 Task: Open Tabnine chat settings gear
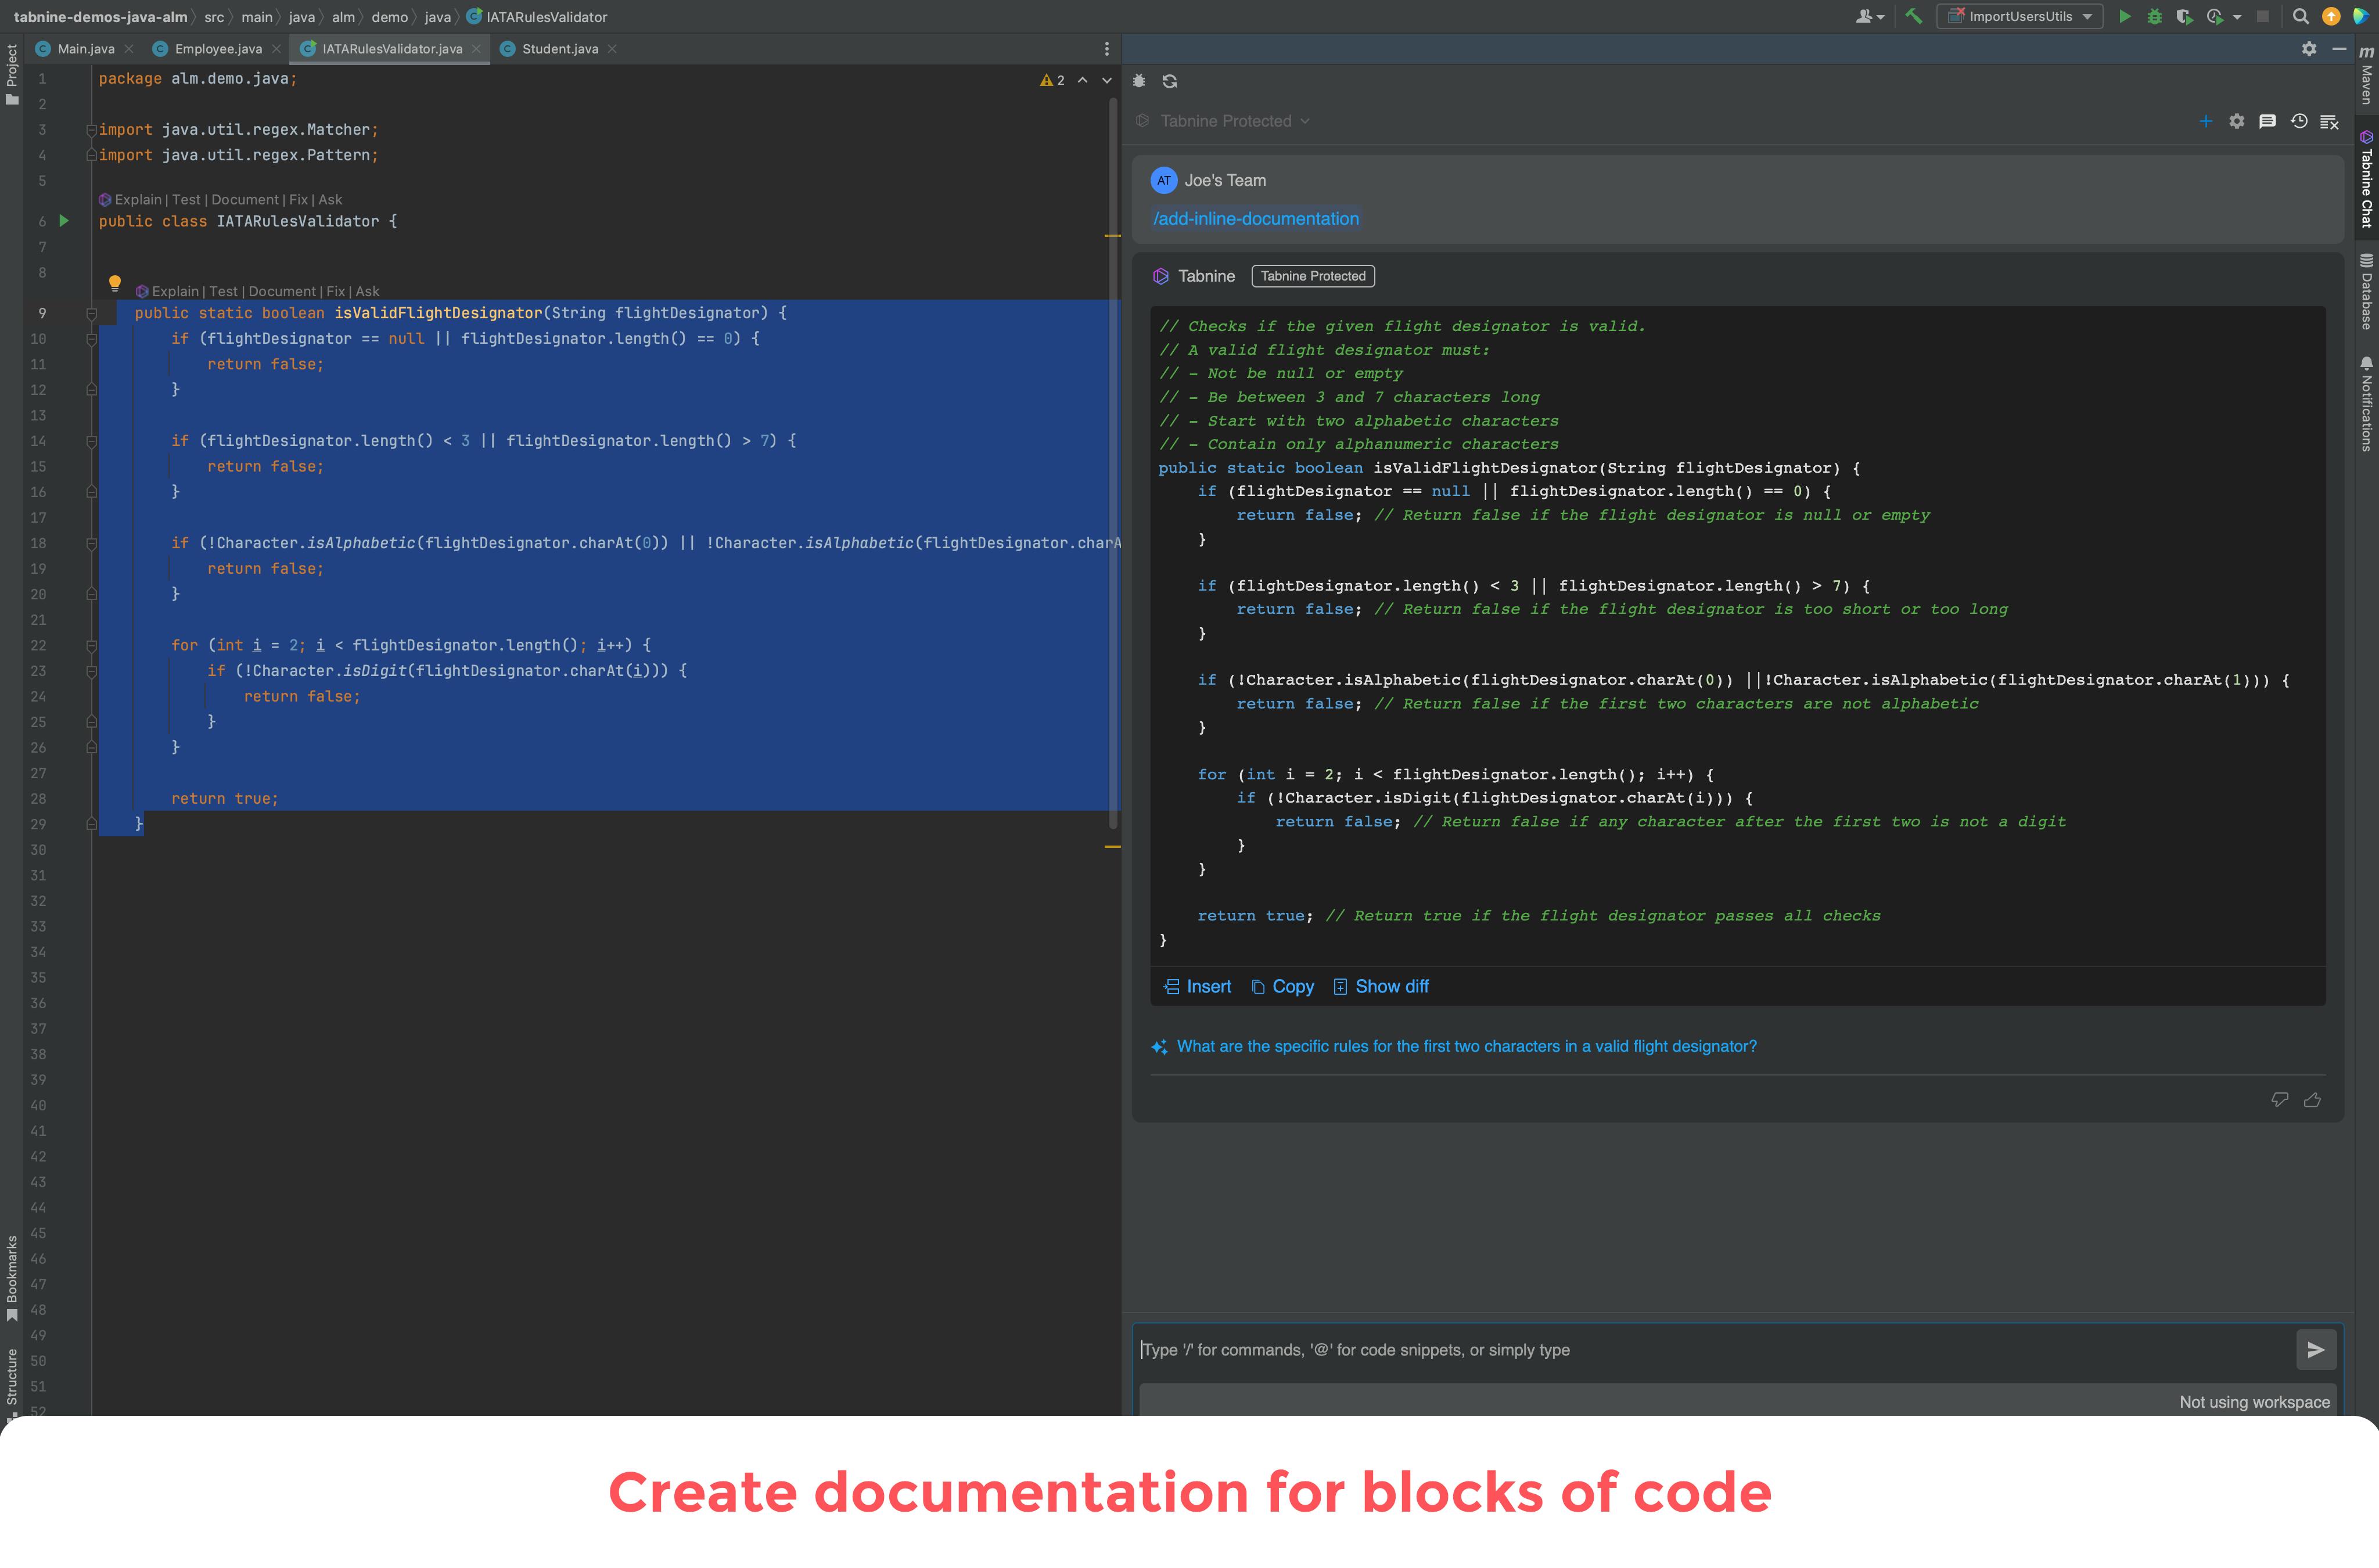pos(2237,121)
